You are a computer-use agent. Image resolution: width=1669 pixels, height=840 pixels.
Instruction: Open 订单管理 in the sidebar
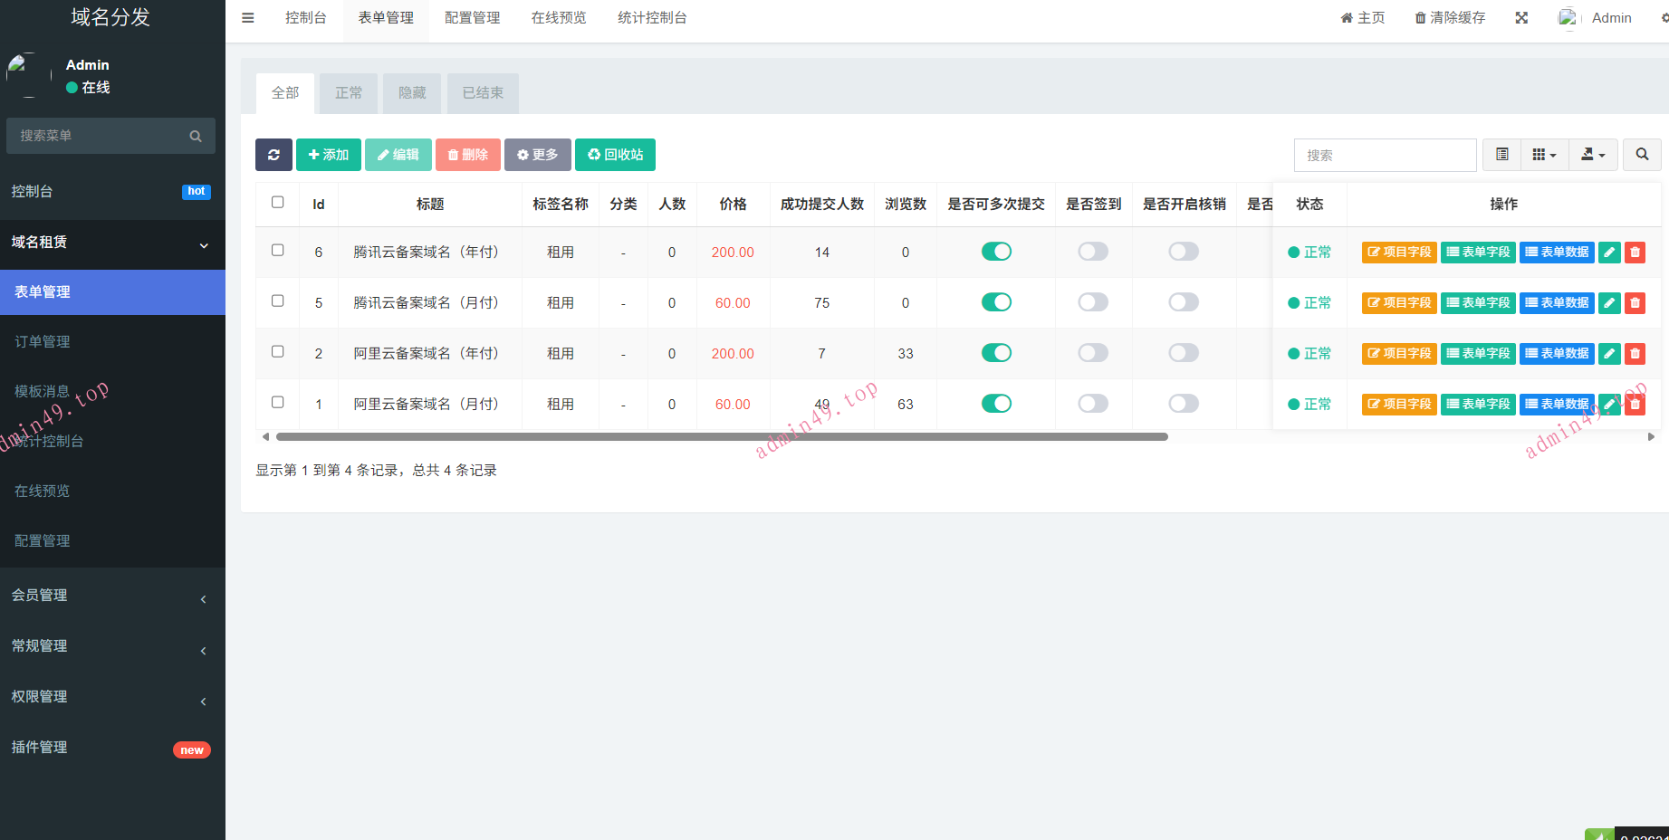tap(43, 342)
